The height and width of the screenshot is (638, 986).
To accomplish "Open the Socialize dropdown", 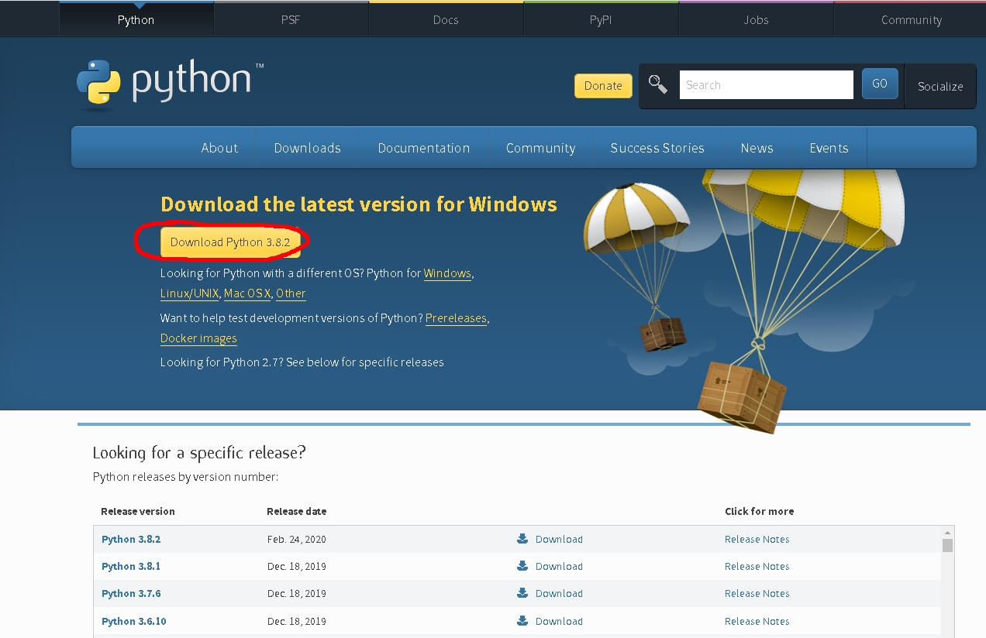I will click(940, 86).
